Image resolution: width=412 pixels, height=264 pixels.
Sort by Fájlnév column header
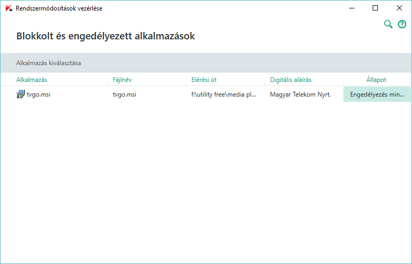(x=122, y=80)
